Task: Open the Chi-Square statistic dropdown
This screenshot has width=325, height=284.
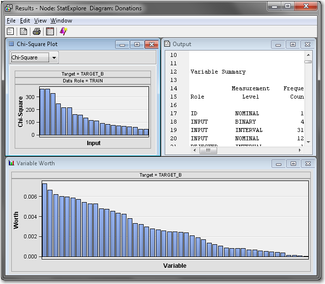Action: pyautogui.click(x=54, y=58)
